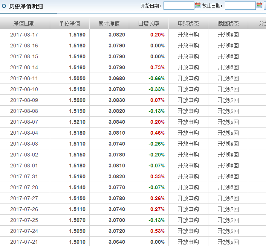This screenshot has width=266, height=246.
Task: Select date cell 2017-08-04
Action: click(x=24, y=133)
